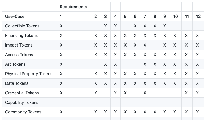206x122 pixels.
Task: Select the Impact Tokens row label
Action: click(x=19, y=45)
